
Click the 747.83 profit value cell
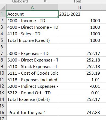(x=80, y=112)
